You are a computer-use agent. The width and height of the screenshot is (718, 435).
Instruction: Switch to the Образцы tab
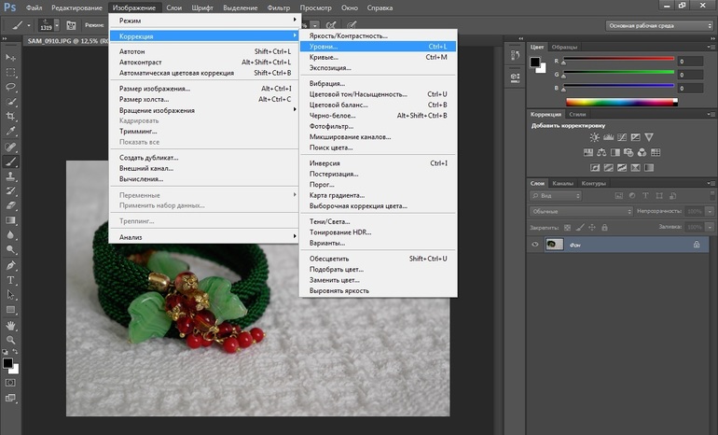564,46
